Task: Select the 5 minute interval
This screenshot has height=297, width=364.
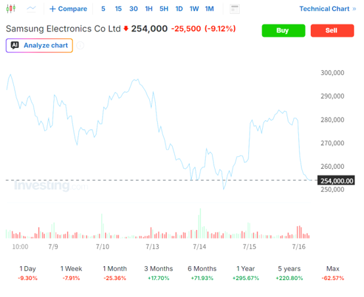Action: [103, 9]
